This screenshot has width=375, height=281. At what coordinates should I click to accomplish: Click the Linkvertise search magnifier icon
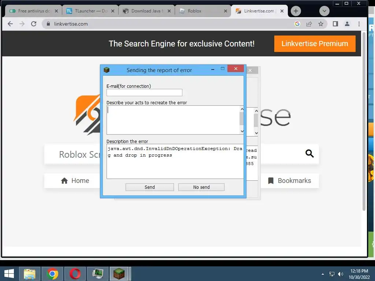(309, 153)
